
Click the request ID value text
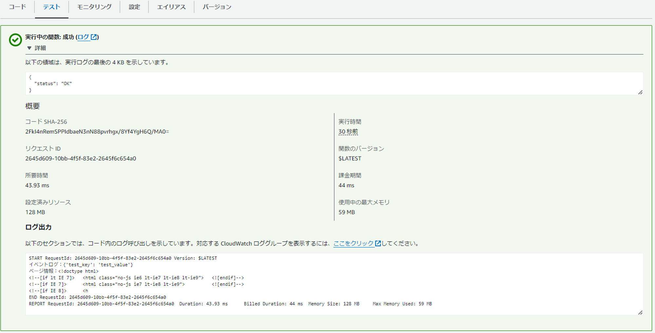point(81,158)
